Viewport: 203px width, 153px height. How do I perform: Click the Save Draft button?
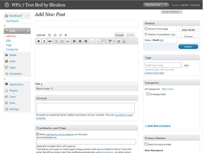pos(188,30)
